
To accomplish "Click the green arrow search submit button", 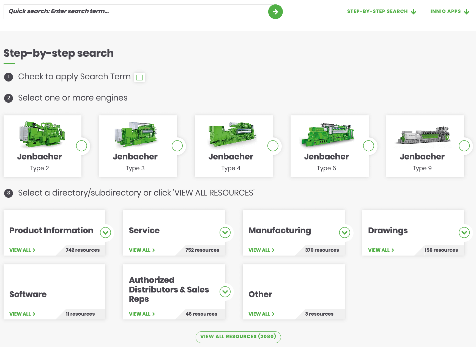I will (x=275, y=12).
